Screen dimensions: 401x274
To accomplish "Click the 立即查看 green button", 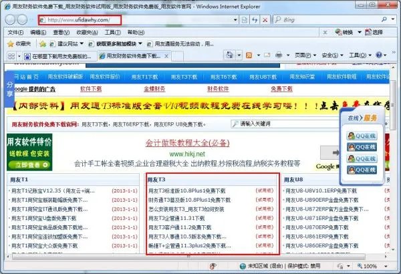I will coord(29,165).
